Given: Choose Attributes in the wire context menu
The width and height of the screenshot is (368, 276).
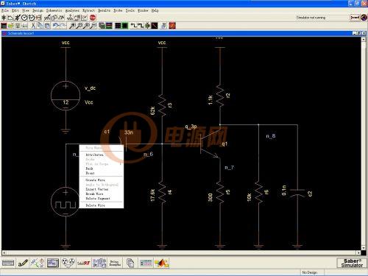Looking at the screenshot, I should pyautogui.click(x=94, y=155).
